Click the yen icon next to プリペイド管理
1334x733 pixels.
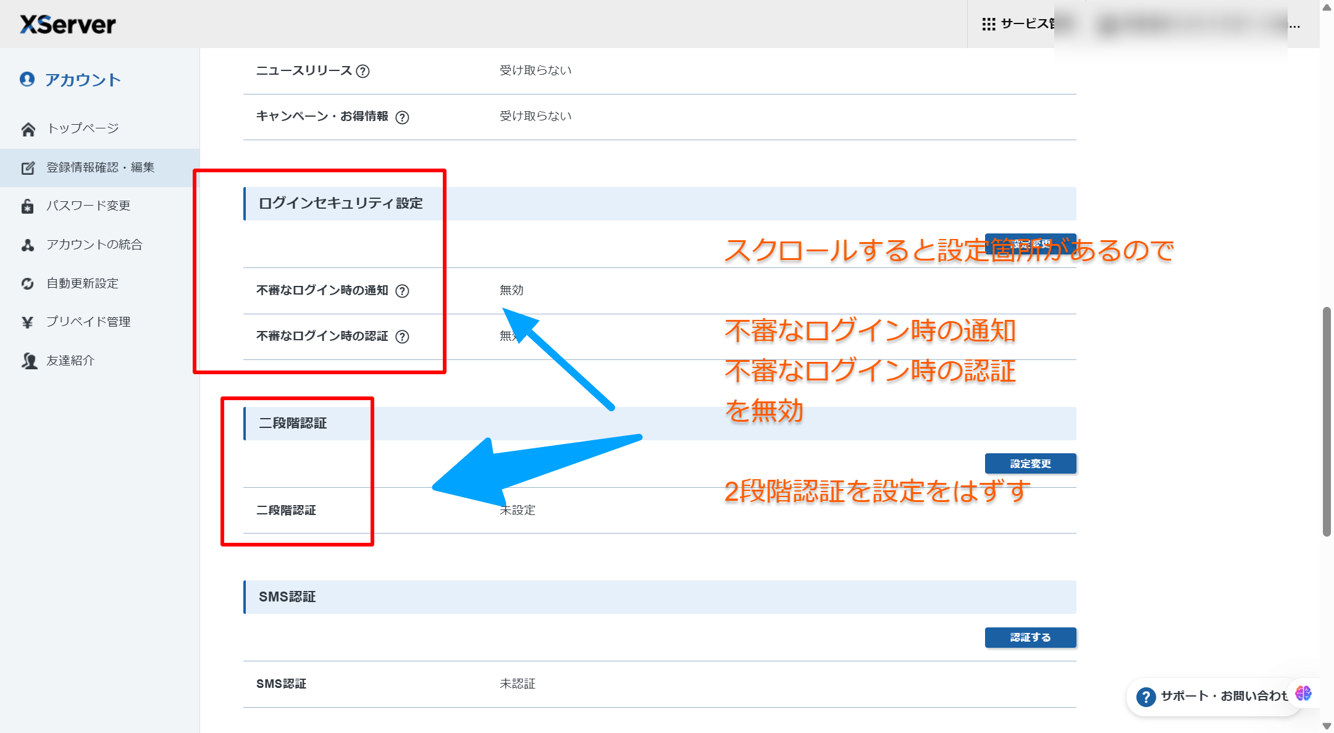pos(28,322)
